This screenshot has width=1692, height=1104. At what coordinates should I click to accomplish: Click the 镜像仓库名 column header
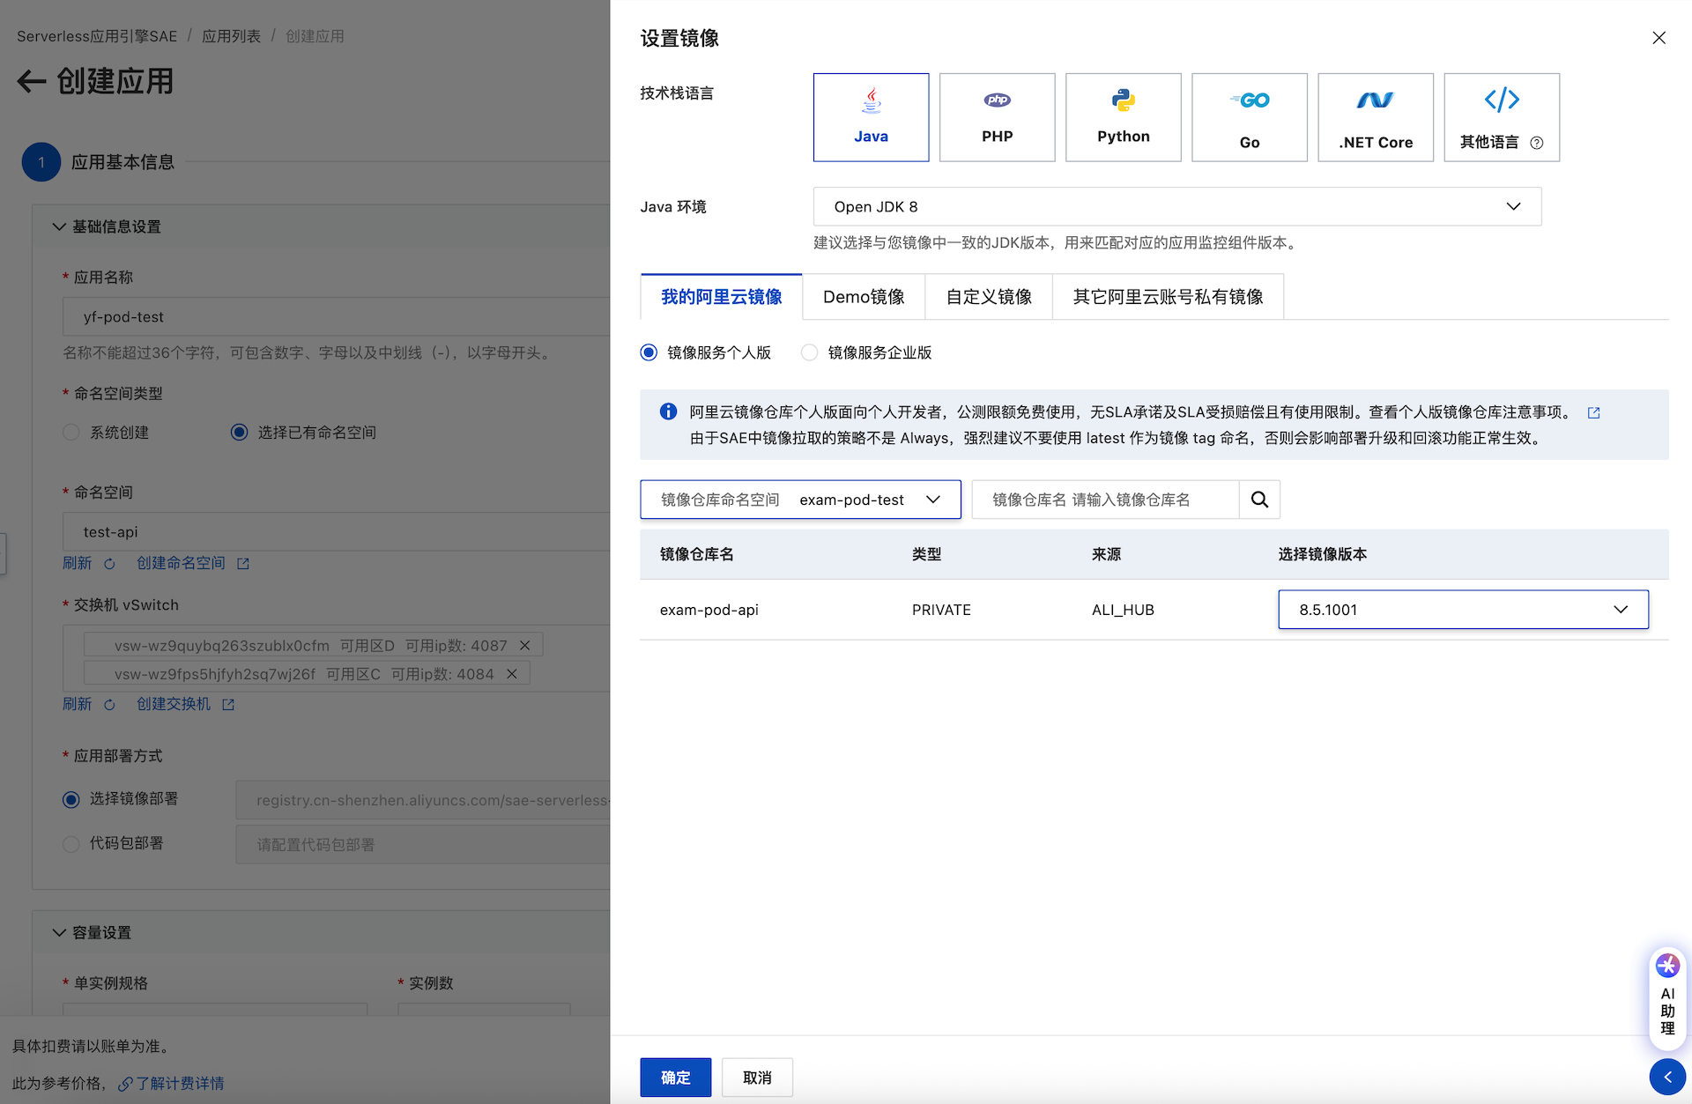(x=696, y=554)
